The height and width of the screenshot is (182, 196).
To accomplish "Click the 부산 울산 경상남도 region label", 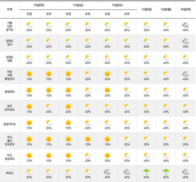I will click(10, 141).
